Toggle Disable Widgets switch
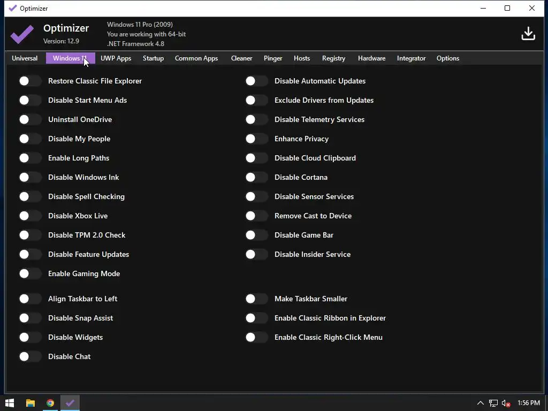Image resolution: width=548 pixels, height=411 pixels. tap(30, 337)
